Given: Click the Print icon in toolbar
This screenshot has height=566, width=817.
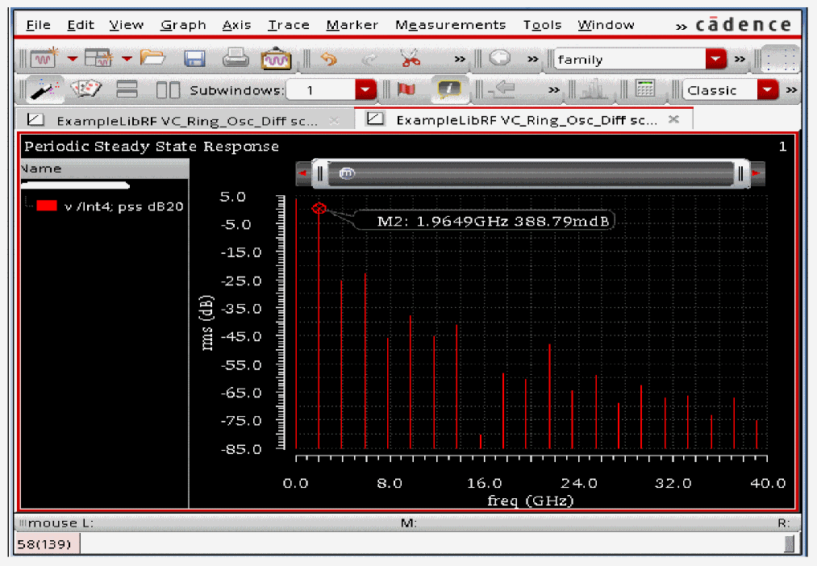Looking at the screenshot, I should click(x=235, y=59).
